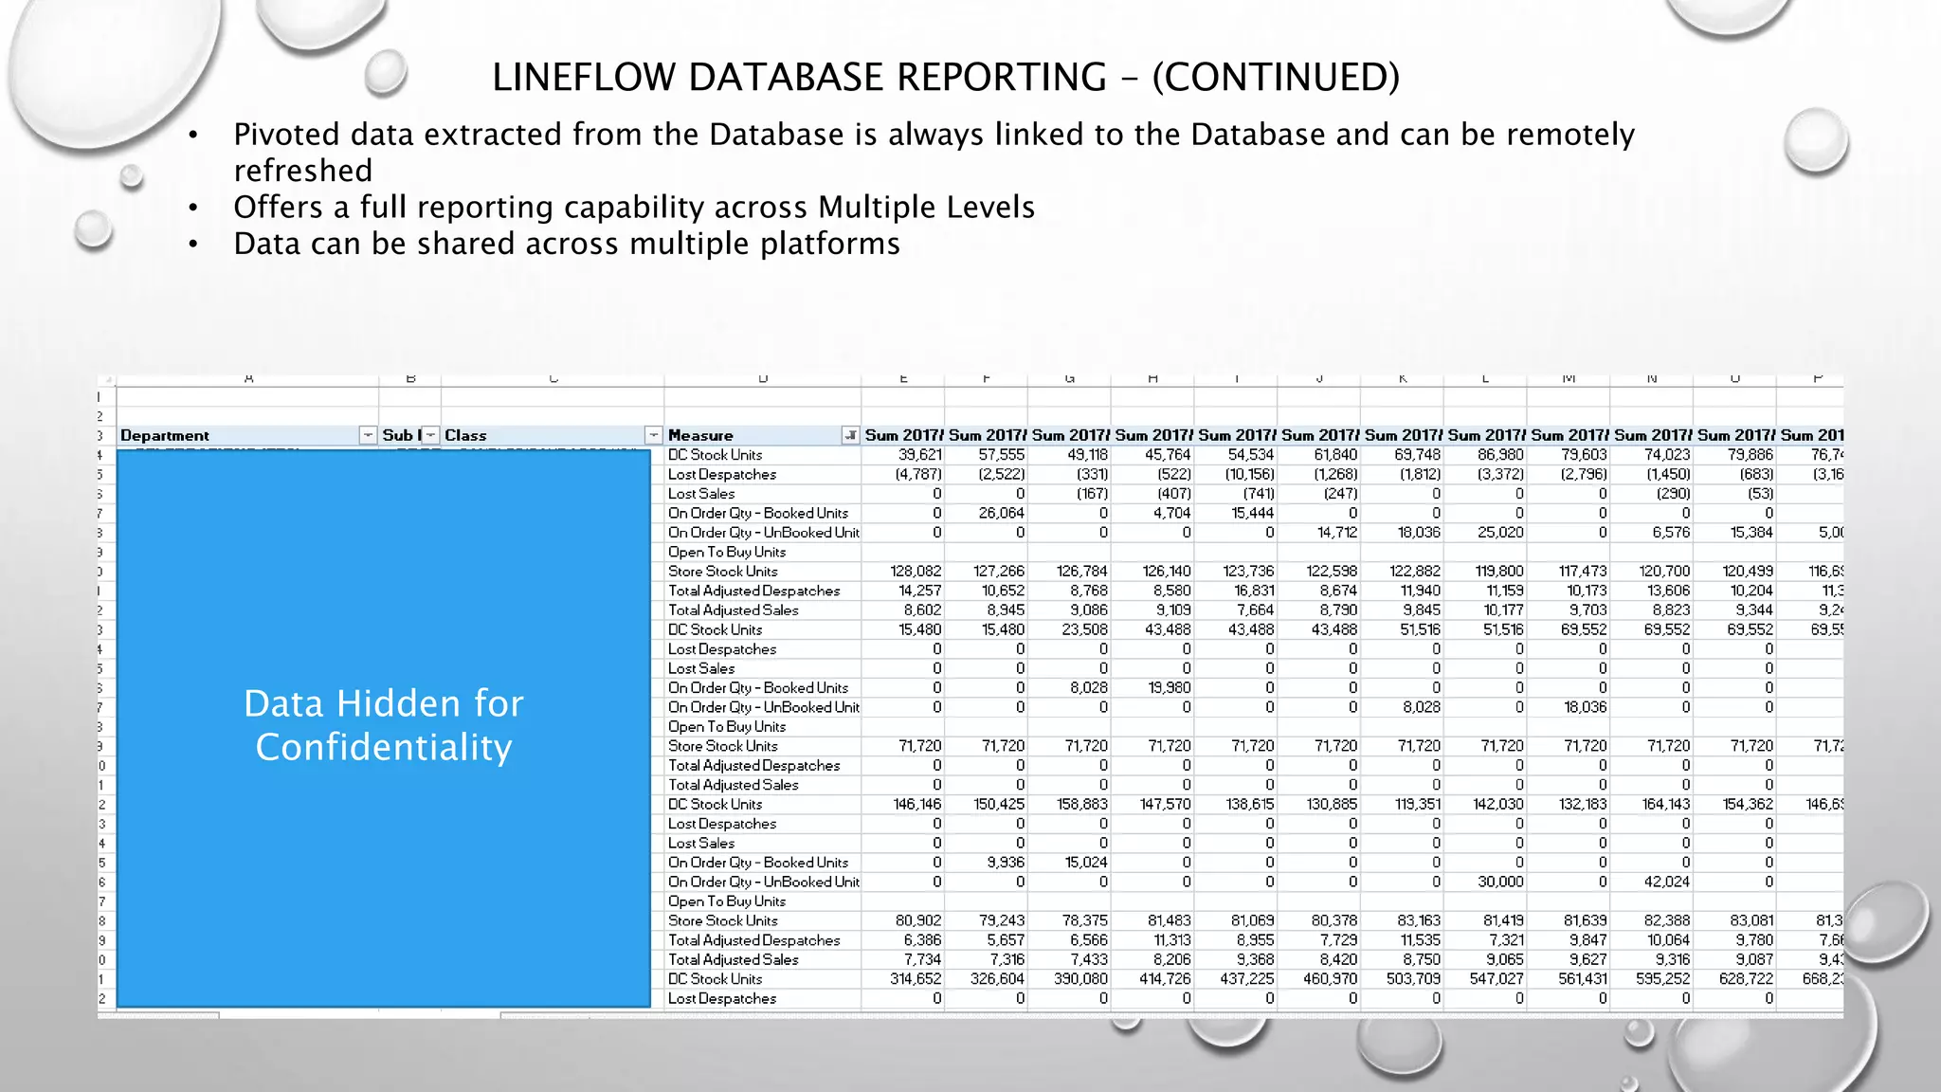The image size is (1941, 1092).
Task: Select column D header
Action: [763, 379]
